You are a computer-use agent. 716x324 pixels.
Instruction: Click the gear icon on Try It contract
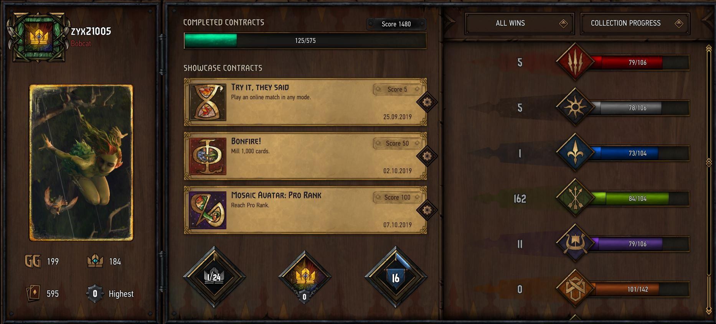pos(427,102)
